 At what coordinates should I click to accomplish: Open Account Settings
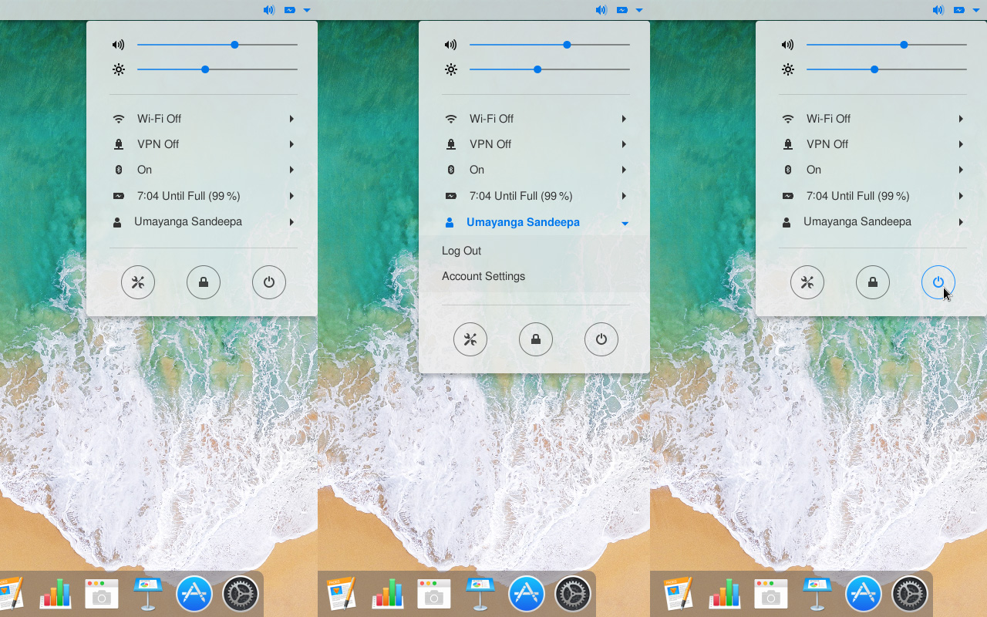tap(483, 276)
